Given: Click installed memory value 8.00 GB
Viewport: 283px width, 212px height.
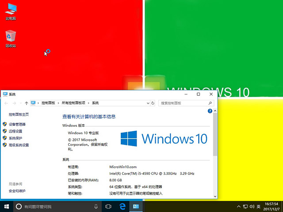Looking at the screenshot, I should (x=115, y=180).
